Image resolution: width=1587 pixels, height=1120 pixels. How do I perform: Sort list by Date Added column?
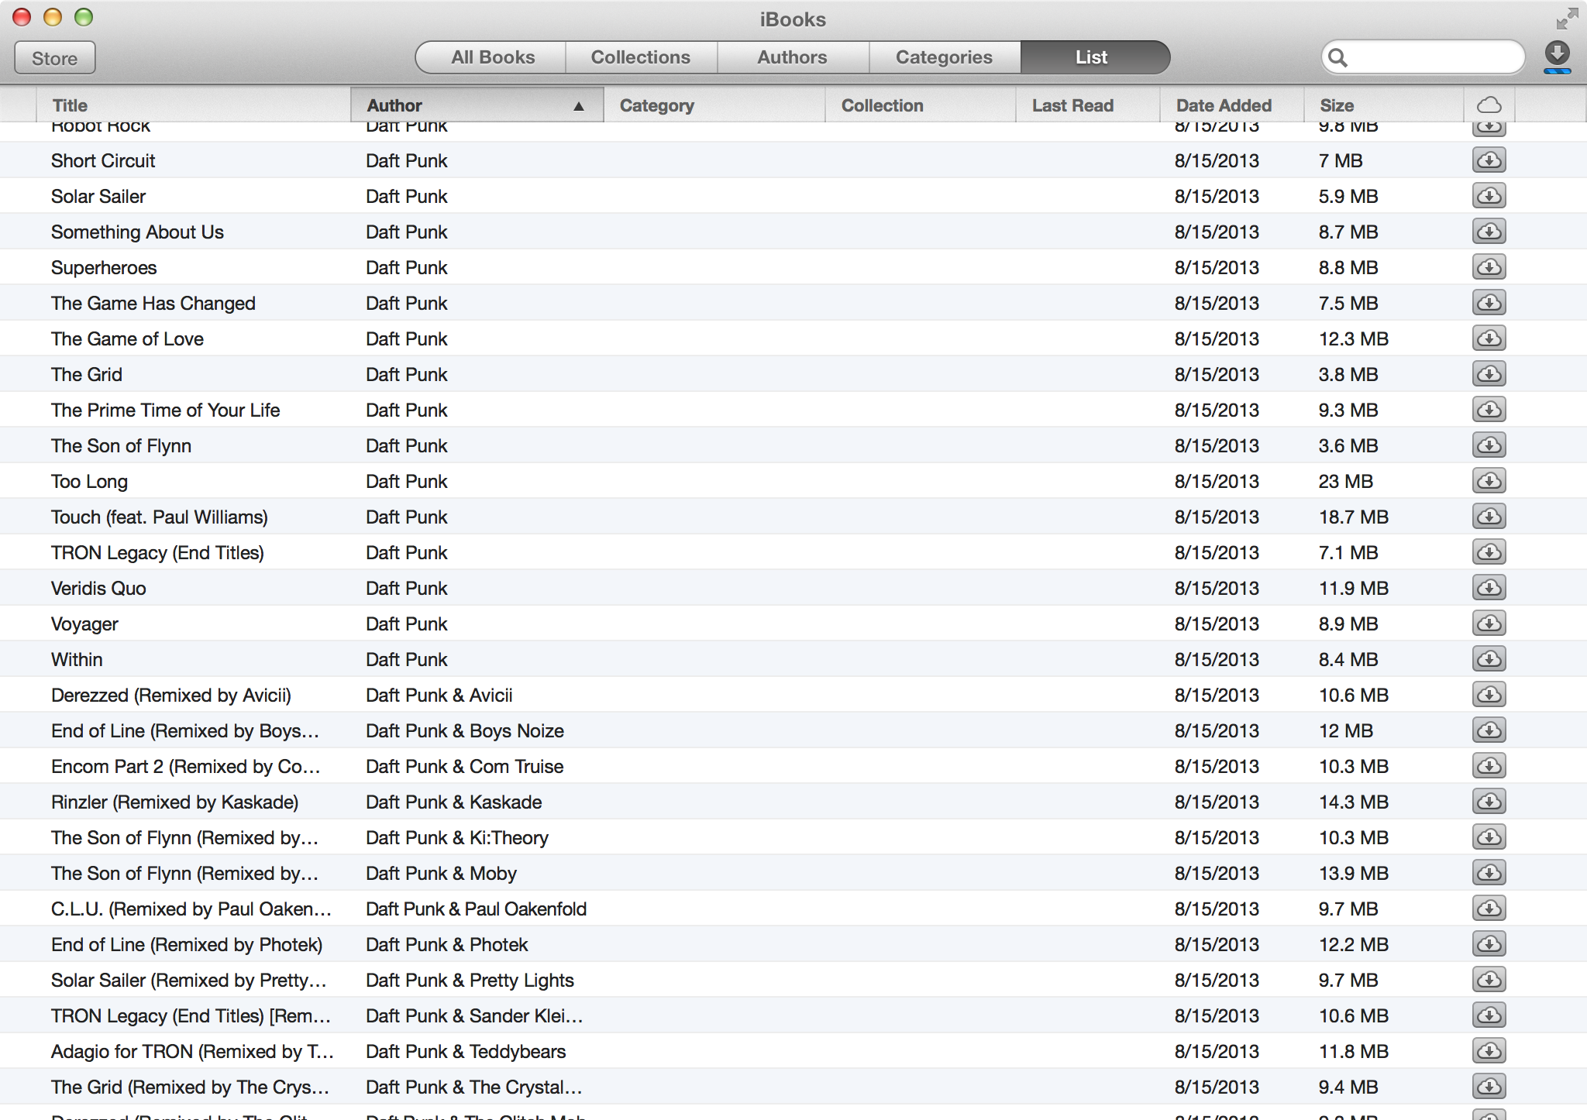1232,105
